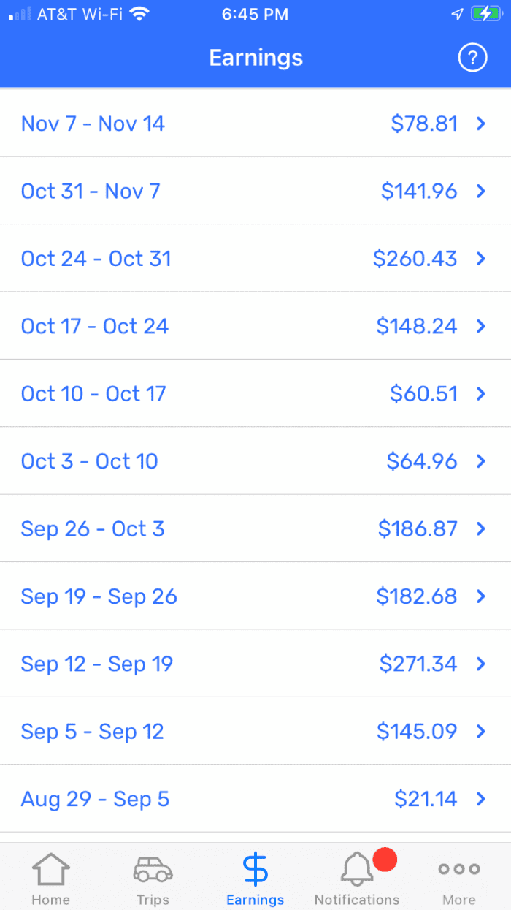Tap the 6:45 PM clock display
Screen dimensions: 511x910
point(255,13)
